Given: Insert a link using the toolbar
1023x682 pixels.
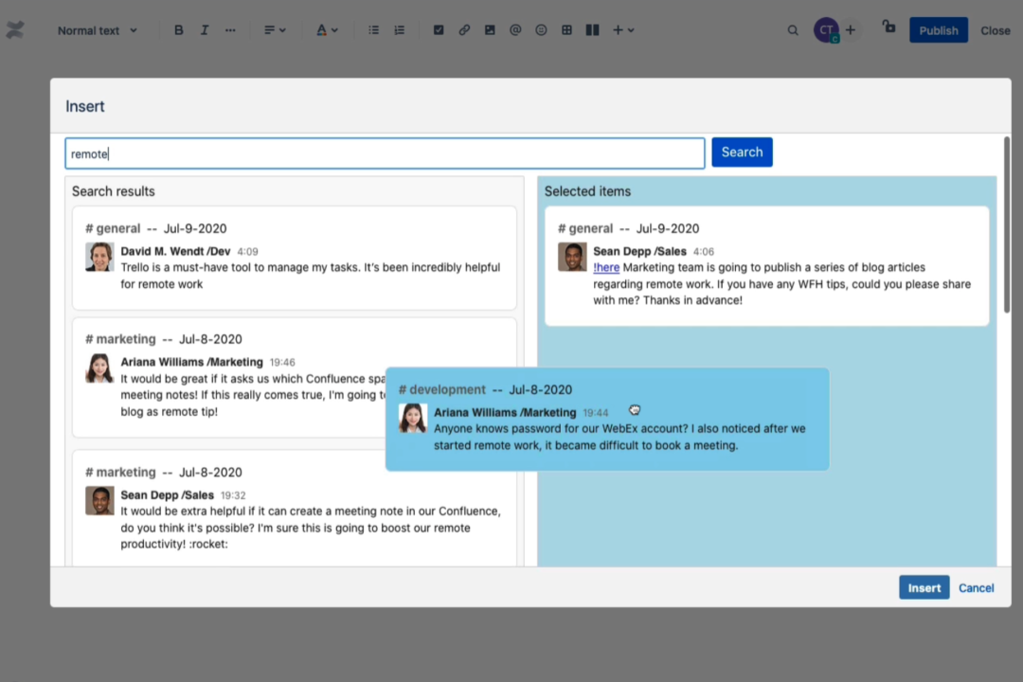Looking at the screenshot, I should [x=464, y=29].
